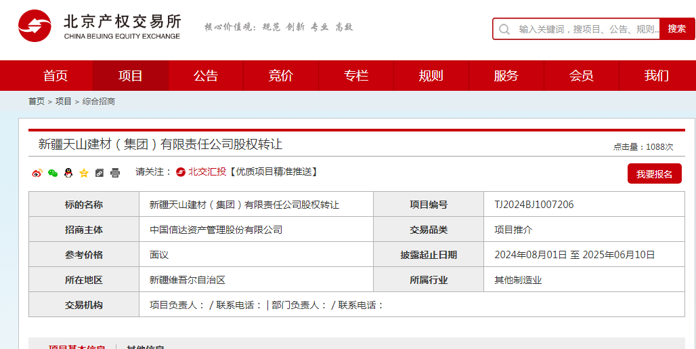Click the disclosure date range value

(575, 255)
